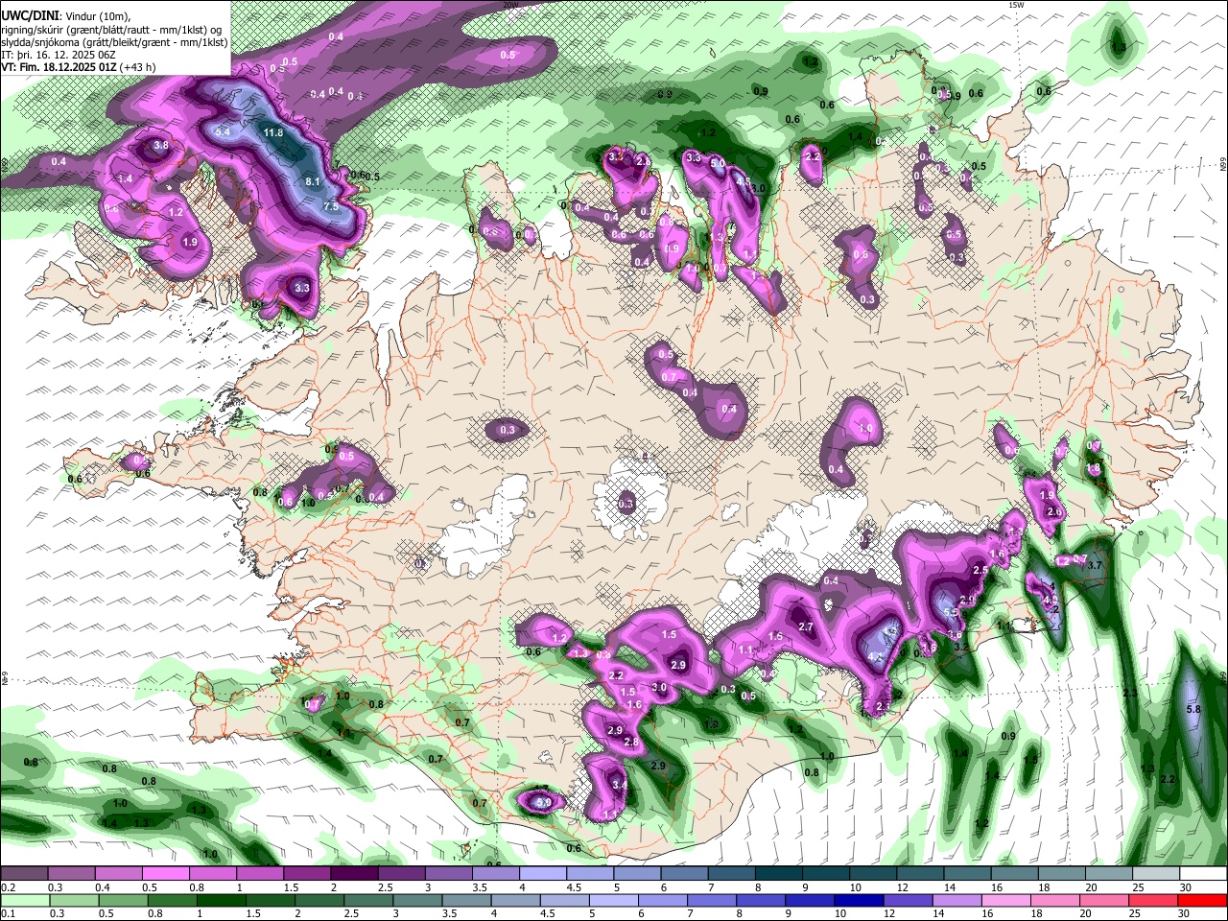1228x921 pixels.
Task: Click the pale violet swatch between 4 and 4.5 on the upper scale
Action: [542, 874]
